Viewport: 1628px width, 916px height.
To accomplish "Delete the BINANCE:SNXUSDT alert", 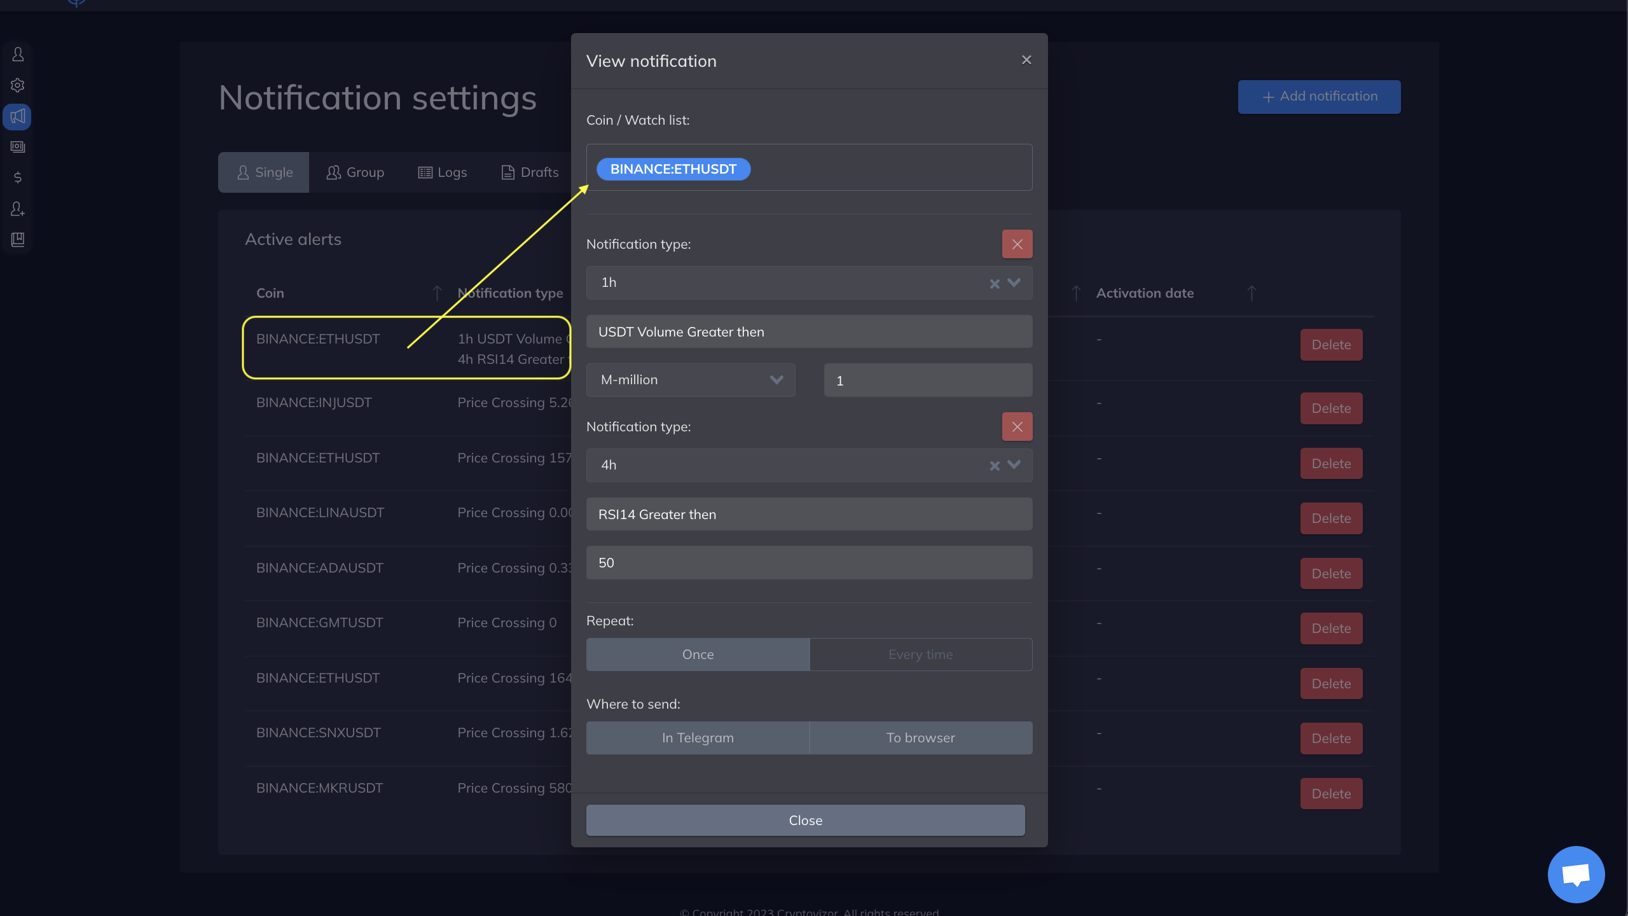I will coord(1331,739).
